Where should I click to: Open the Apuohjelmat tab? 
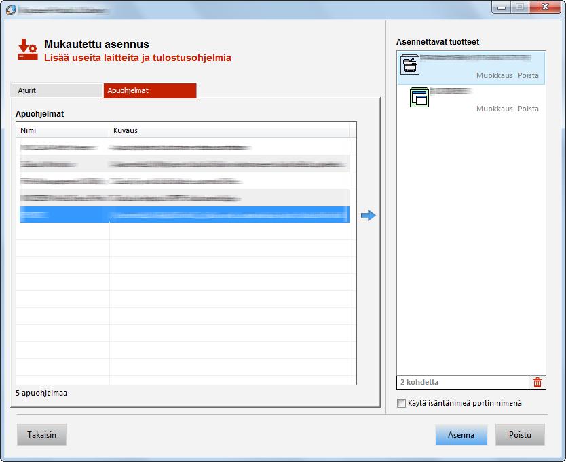[150, 90]
